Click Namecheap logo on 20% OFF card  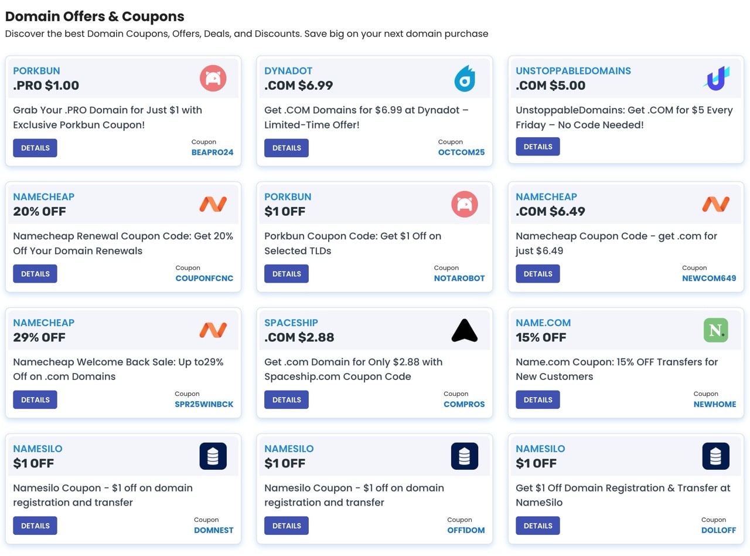click(x=213, y=204)
